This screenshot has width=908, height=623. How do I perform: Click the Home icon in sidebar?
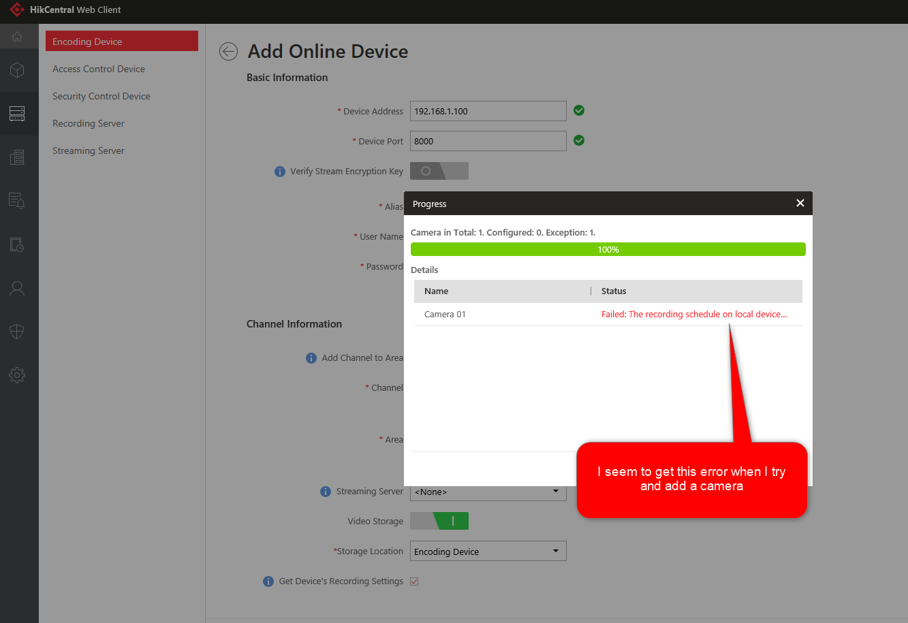(x=17, y=37)
